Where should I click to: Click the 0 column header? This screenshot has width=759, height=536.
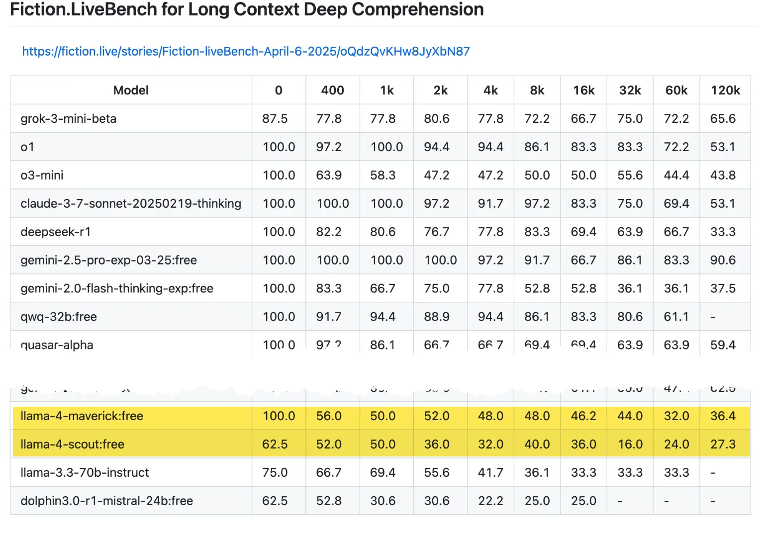tap(279, 90)
